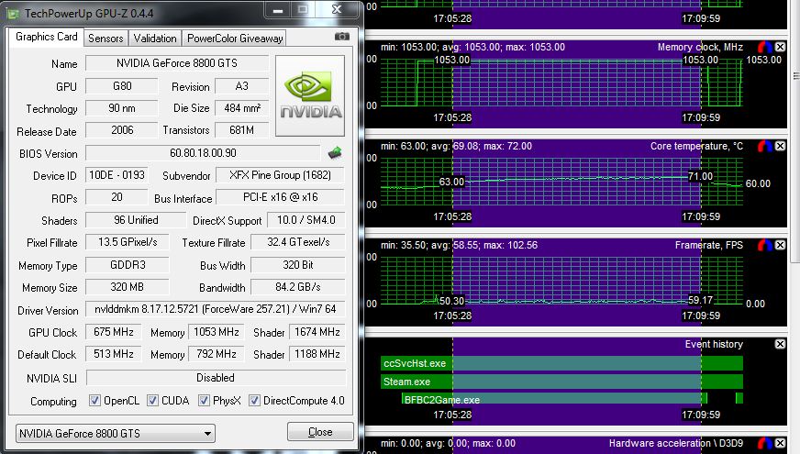Click the NVIDIA logo image
Screen dimensions: 800x454
pyautogui.click(x=310, y=95)
